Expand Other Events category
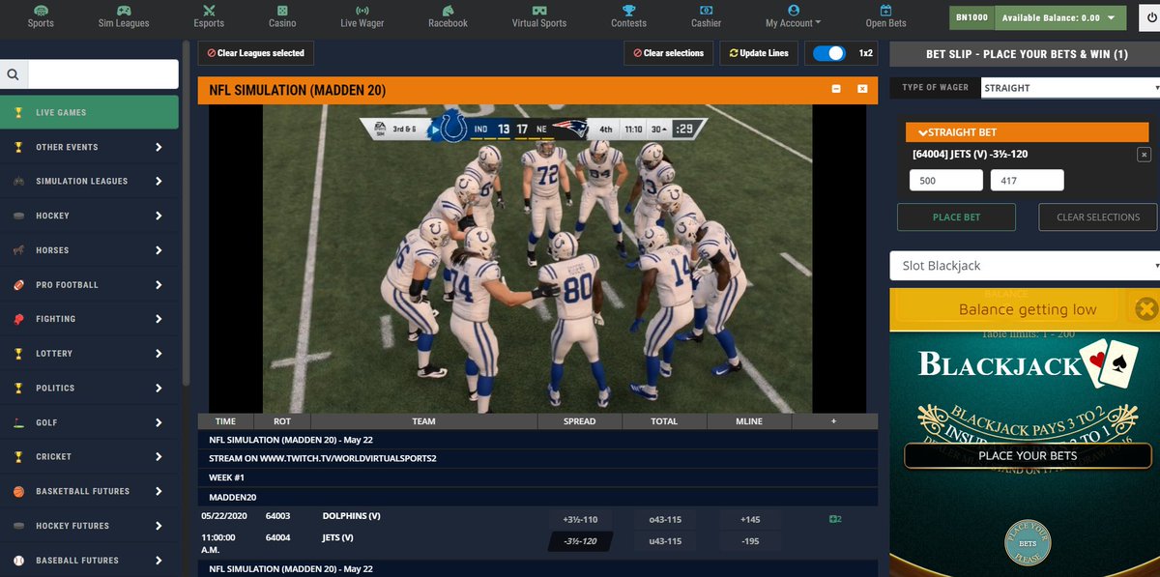Image resolution: width=1160 pixels, height=577 pixels. coord(90,147)
